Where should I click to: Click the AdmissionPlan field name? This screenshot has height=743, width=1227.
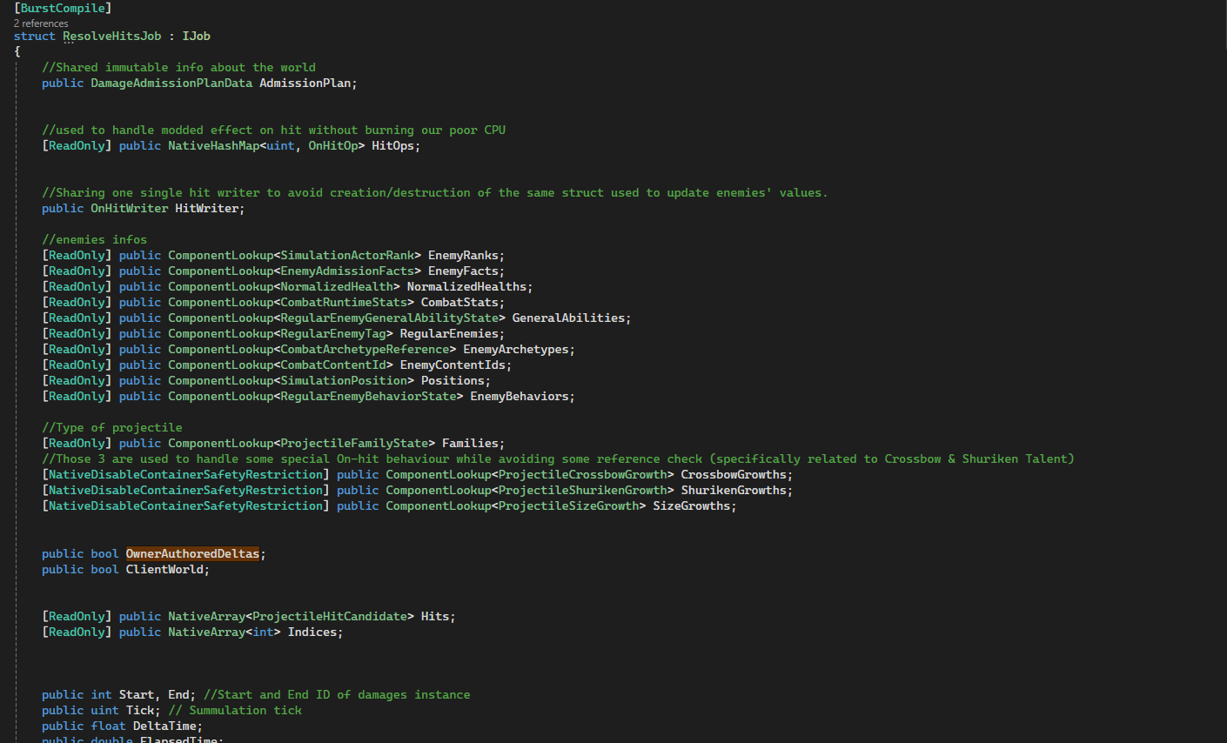pos(305,83)
